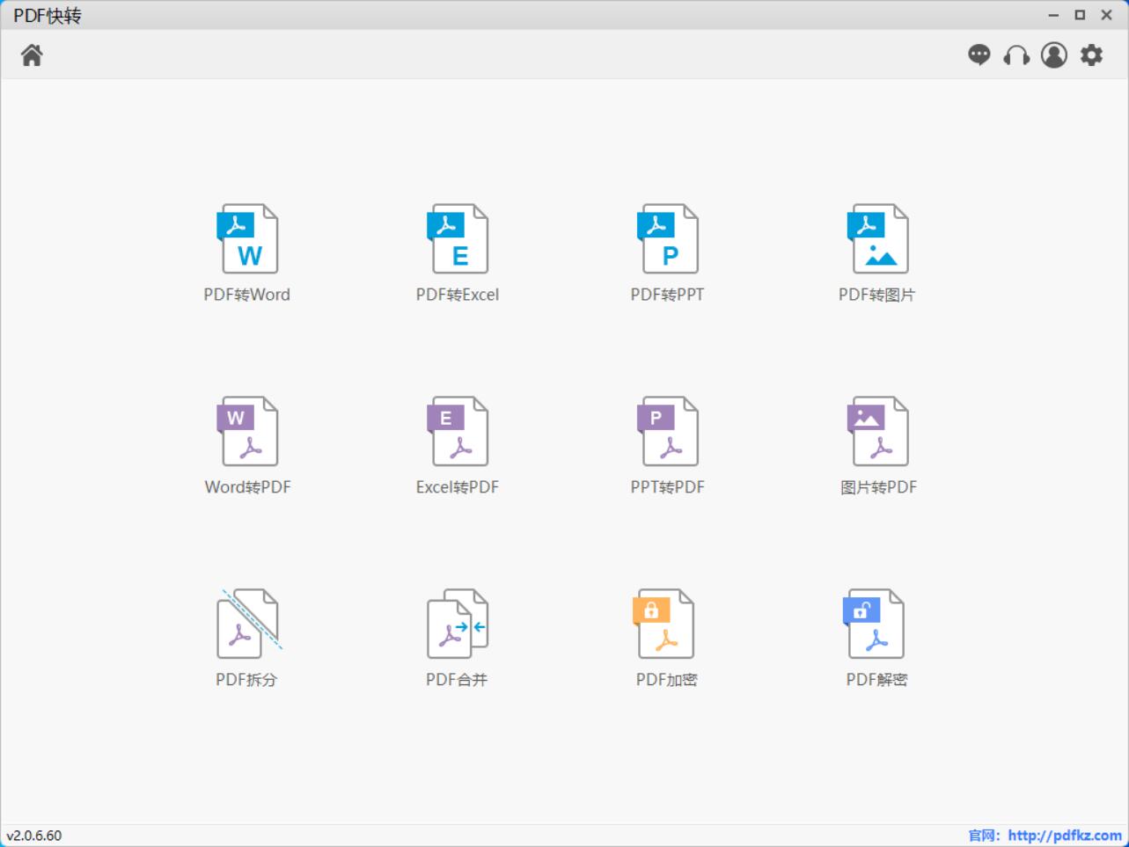Image resolution: width=1129 pixels, height=847 pixels.
Task: Go to the Home screen icon
Action: (x=32, y=55)
